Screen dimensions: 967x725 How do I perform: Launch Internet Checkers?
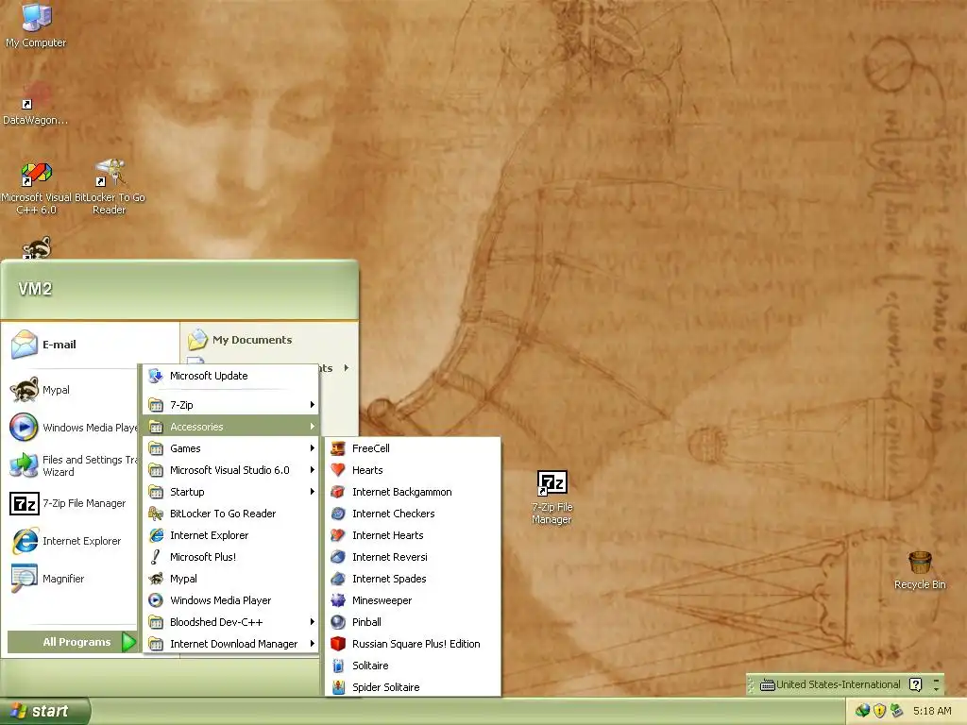(x=413, y=514)
